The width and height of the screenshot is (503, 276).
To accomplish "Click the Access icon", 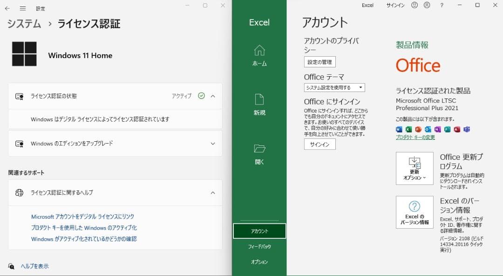I will coord(456,129).
